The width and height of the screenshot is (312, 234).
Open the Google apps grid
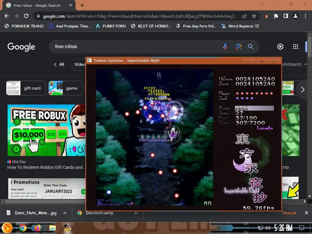(296, 47)
